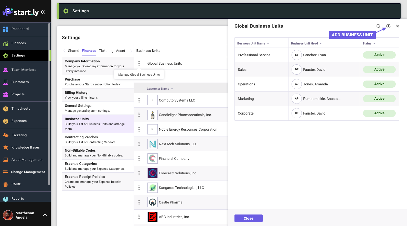Open the kebab menu for Global Business Units
The width and height of the screenshot is (407, 226).
[x=139, y=63]
